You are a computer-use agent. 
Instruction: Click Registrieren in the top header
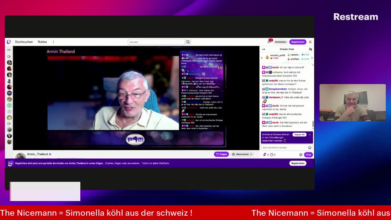point(298,42)
